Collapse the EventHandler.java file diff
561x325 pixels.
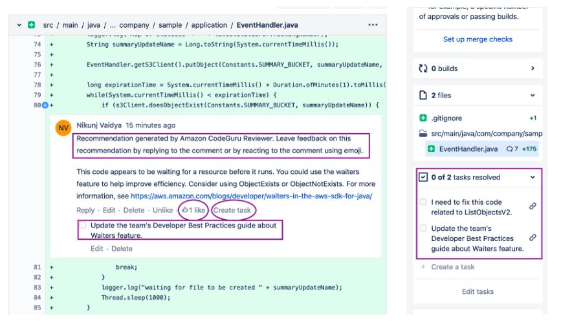pos(20,25)
